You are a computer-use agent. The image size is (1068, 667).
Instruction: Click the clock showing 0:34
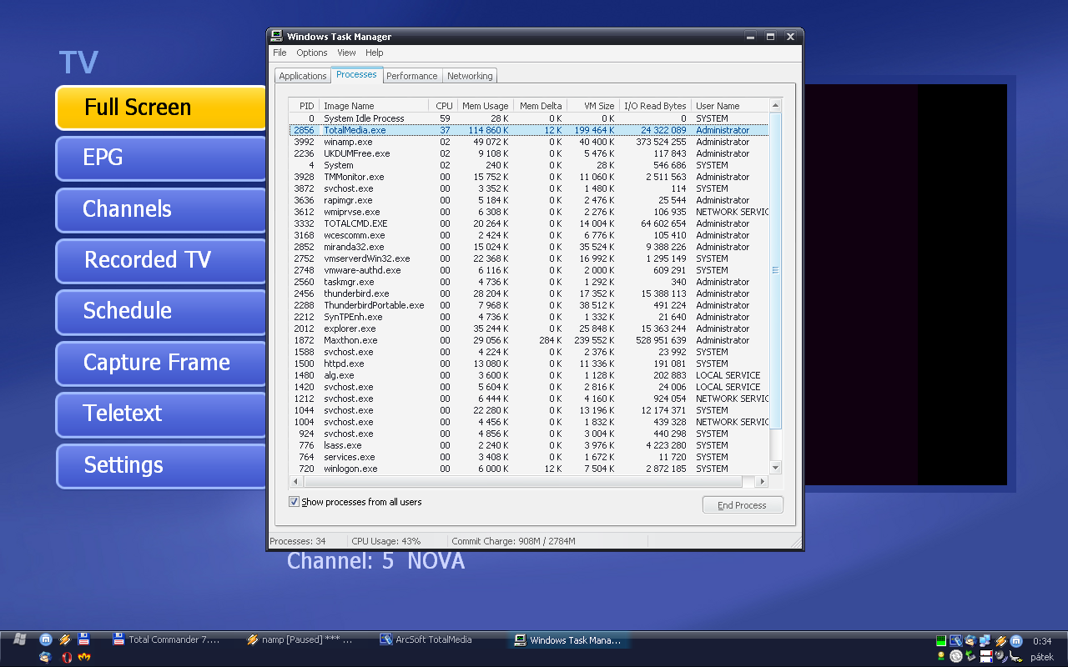point(1042,641)
